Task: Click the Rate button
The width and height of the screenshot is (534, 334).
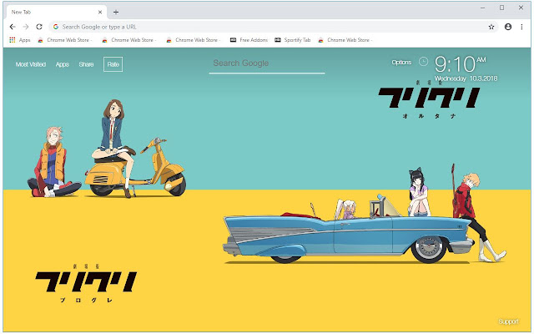Action: point(113,64)
